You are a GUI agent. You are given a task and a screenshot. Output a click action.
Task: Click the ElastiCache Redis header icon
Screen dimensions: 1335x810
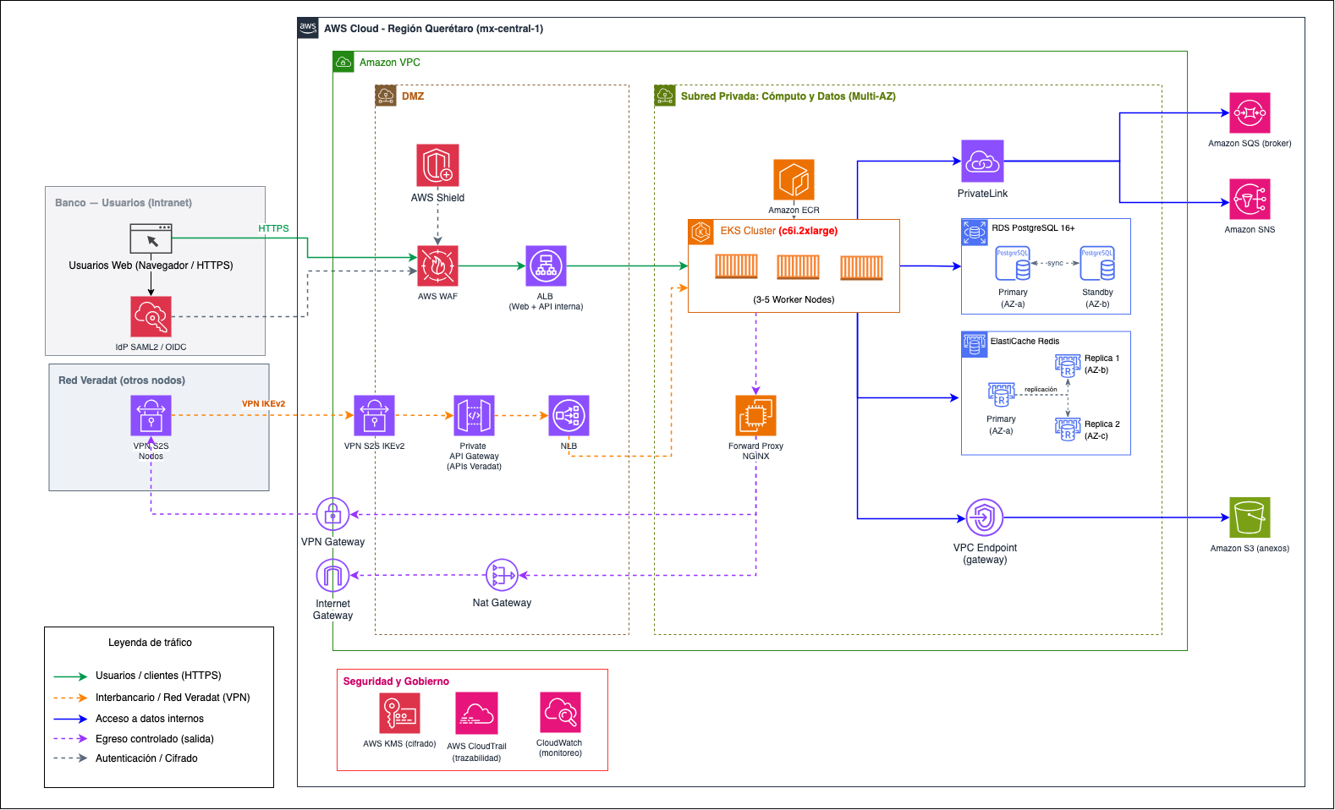point(975,345)
